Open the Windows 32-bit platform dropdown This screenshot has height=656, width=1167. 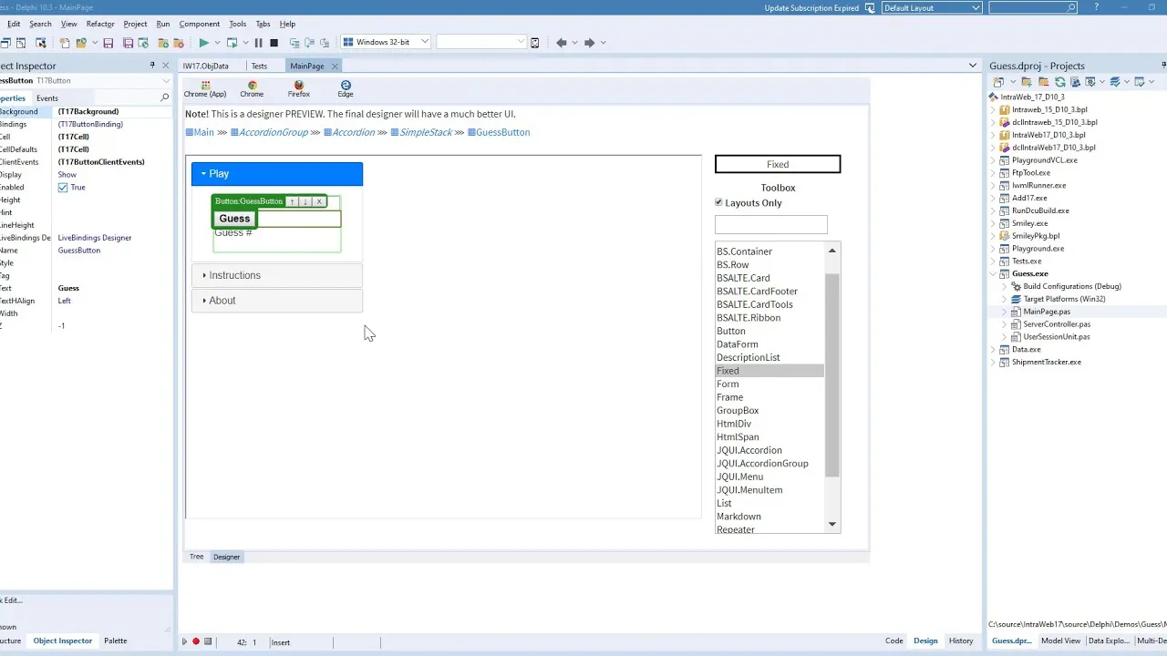[x=425, y=42]
